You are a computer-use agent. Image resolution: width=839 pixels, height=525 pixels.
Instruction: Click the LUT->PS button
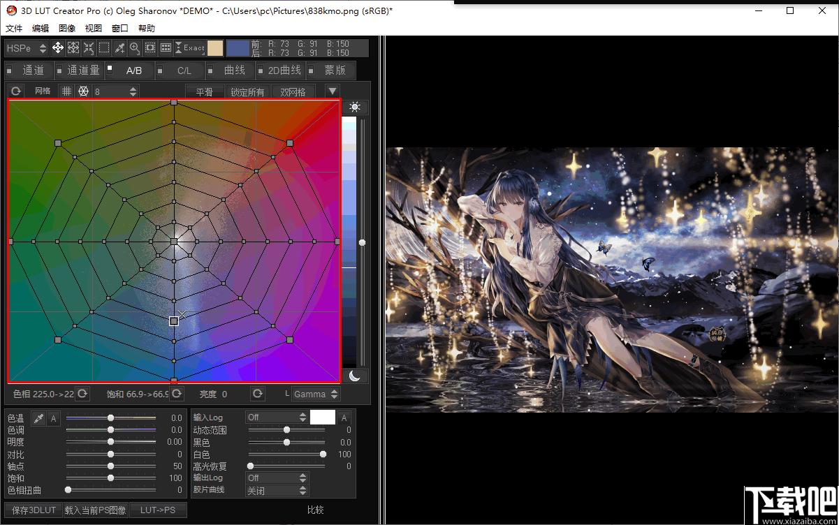158,510
